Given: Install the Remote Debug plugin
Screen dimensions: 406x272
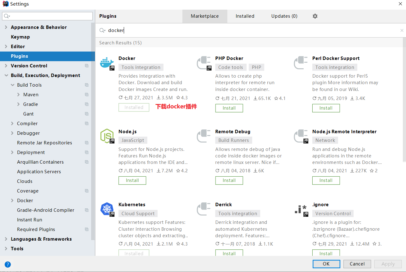Looking at the screenshot, I should [x=229, y=180].
